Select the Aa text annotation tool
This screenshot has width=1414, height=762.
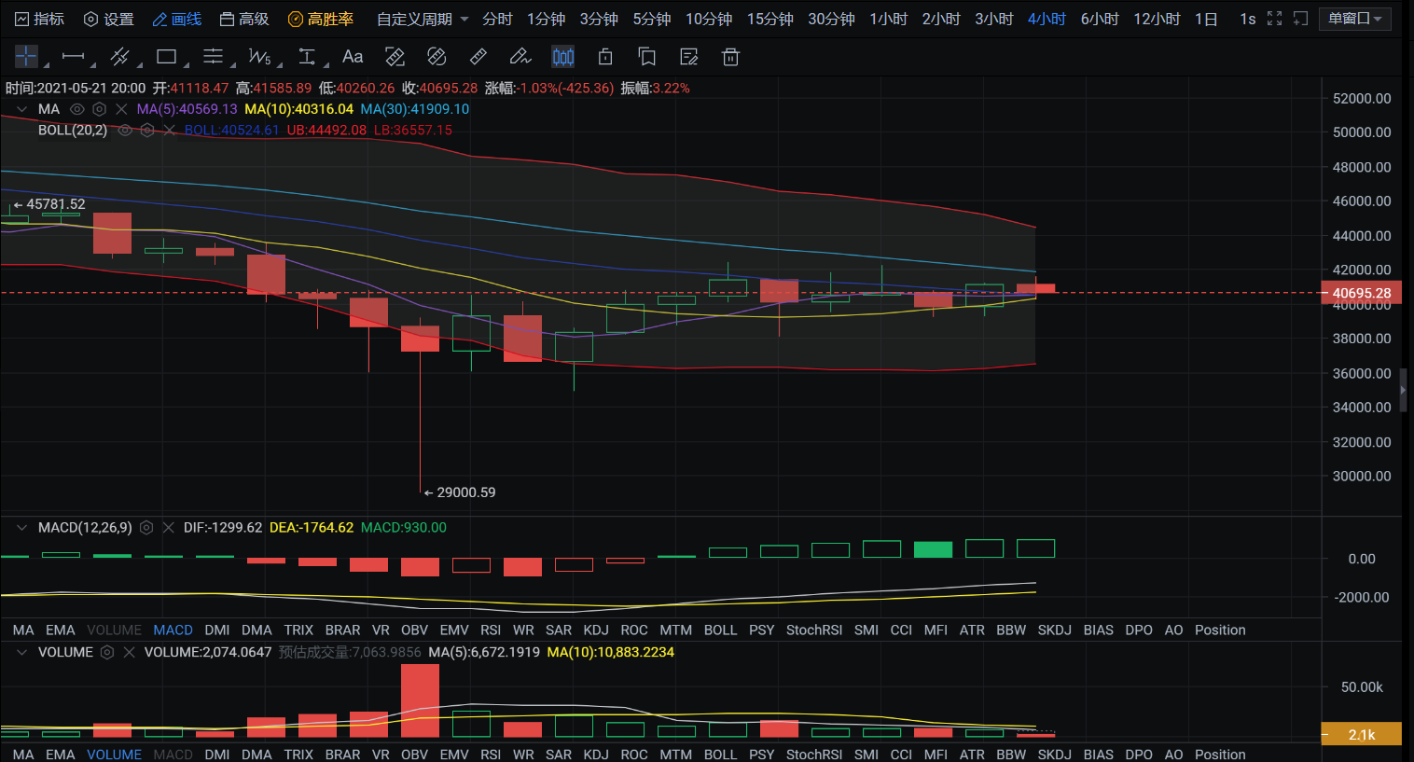[x=353, y=57]
